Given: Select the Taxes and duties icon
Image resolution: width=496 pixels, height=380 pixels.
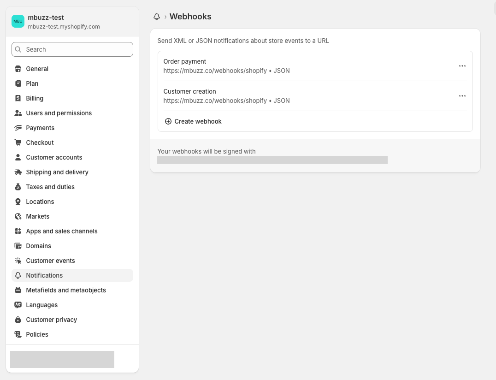Looking at the screenshot, I should pyautogui.click(x=18, y=187).
